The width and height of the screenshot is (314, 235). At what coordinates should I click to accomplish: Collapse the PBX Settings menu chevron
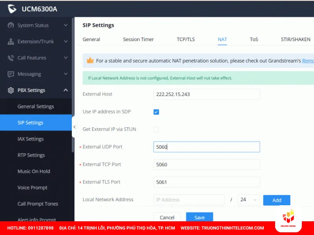66,90
